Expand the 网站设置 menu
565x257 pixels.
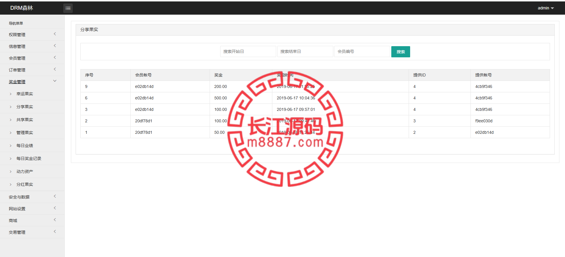pyautogui.click(x=32, y=208)
